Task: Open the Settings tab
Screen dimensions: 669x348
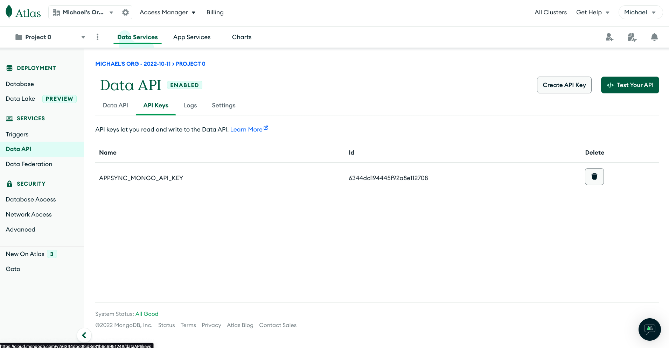Action: (224, 105)
